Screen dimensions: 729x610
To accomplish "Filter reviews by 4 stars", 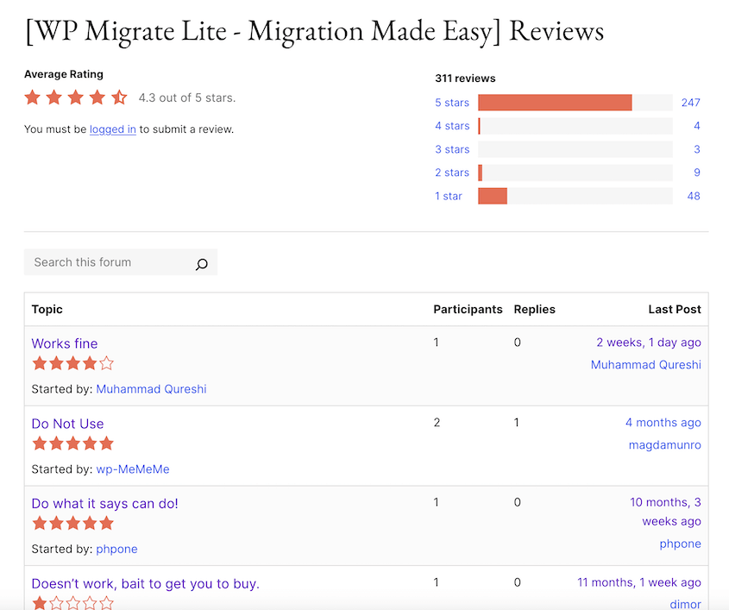I will pyautogui.click(x=452, y=126).
